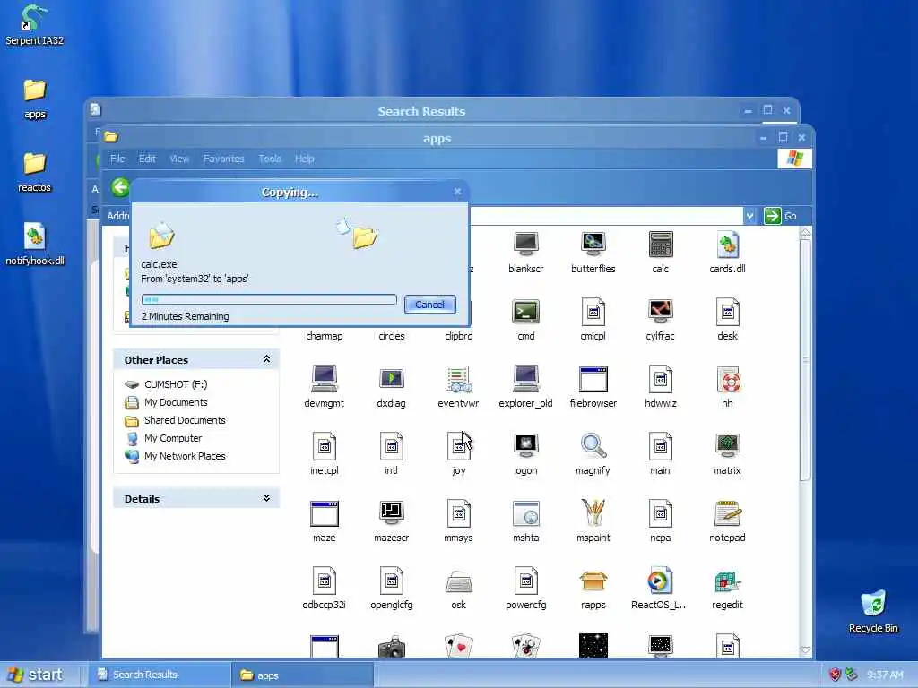Go to Shared Documents link
The height and width of the screenshot is (688, 918).
185,420
